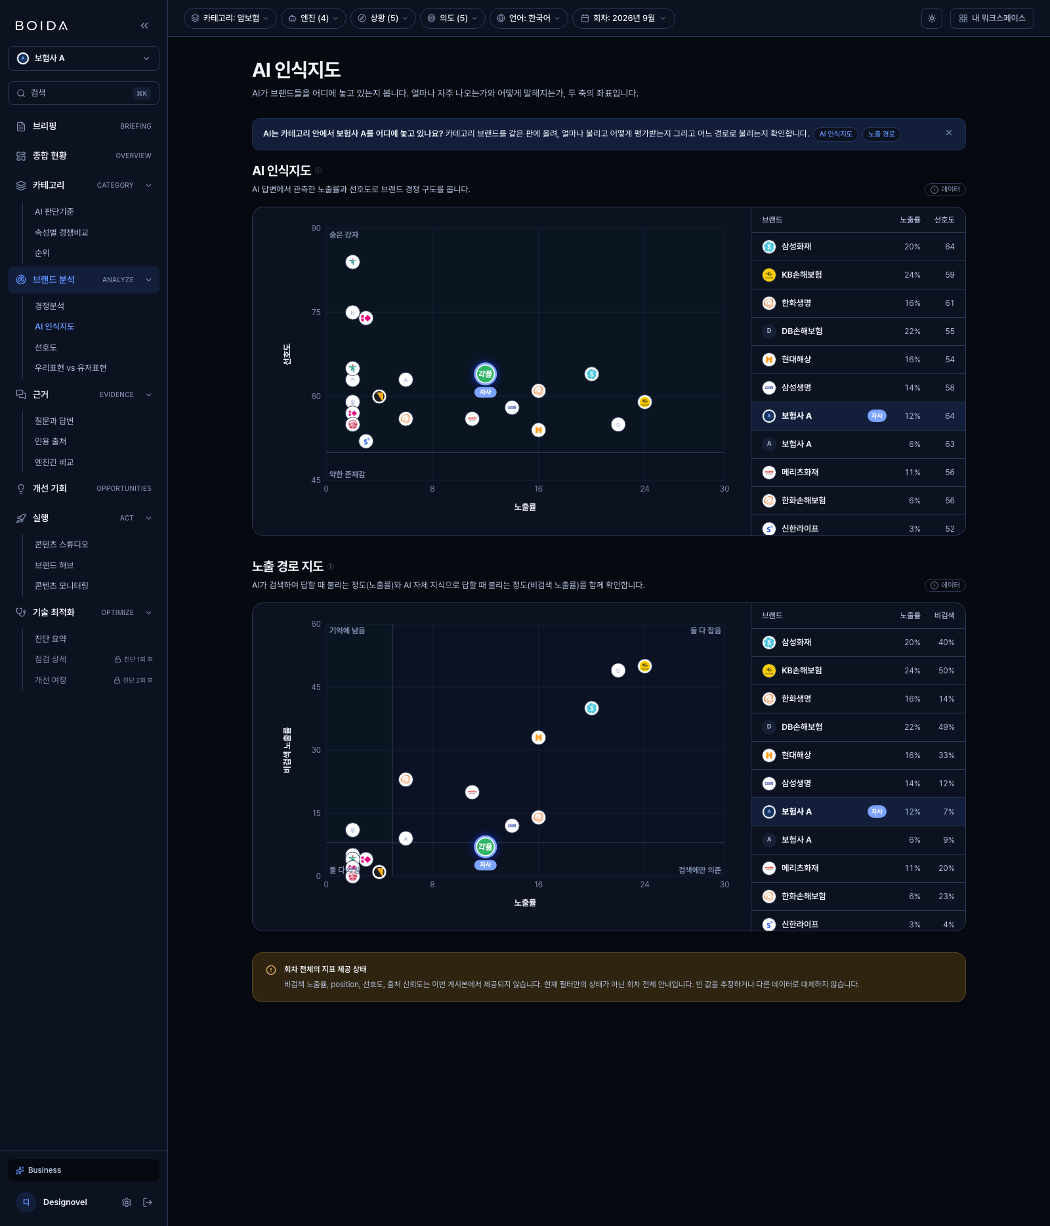Click the Business plan badge
1050x1226 pixels.
coord(83,1170)
